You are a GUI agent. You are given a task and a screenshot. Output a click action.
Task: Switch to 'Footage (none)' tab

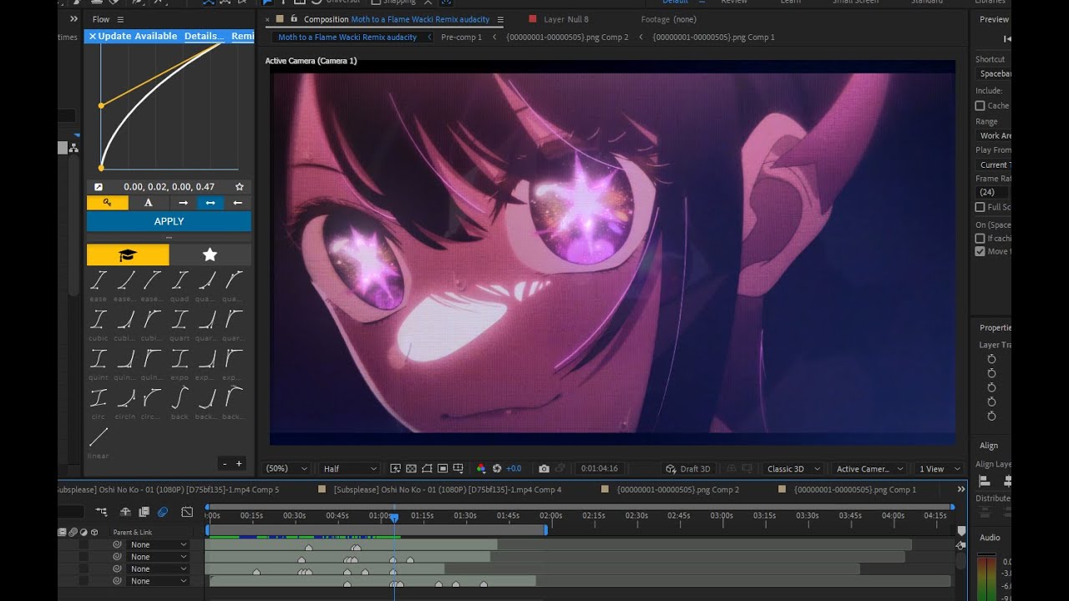tap(668, 19)
